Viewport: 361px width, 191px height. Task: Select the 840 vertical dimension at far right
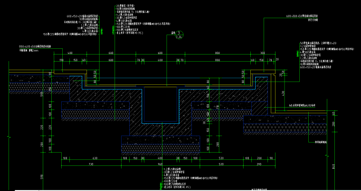coord(333,166)
